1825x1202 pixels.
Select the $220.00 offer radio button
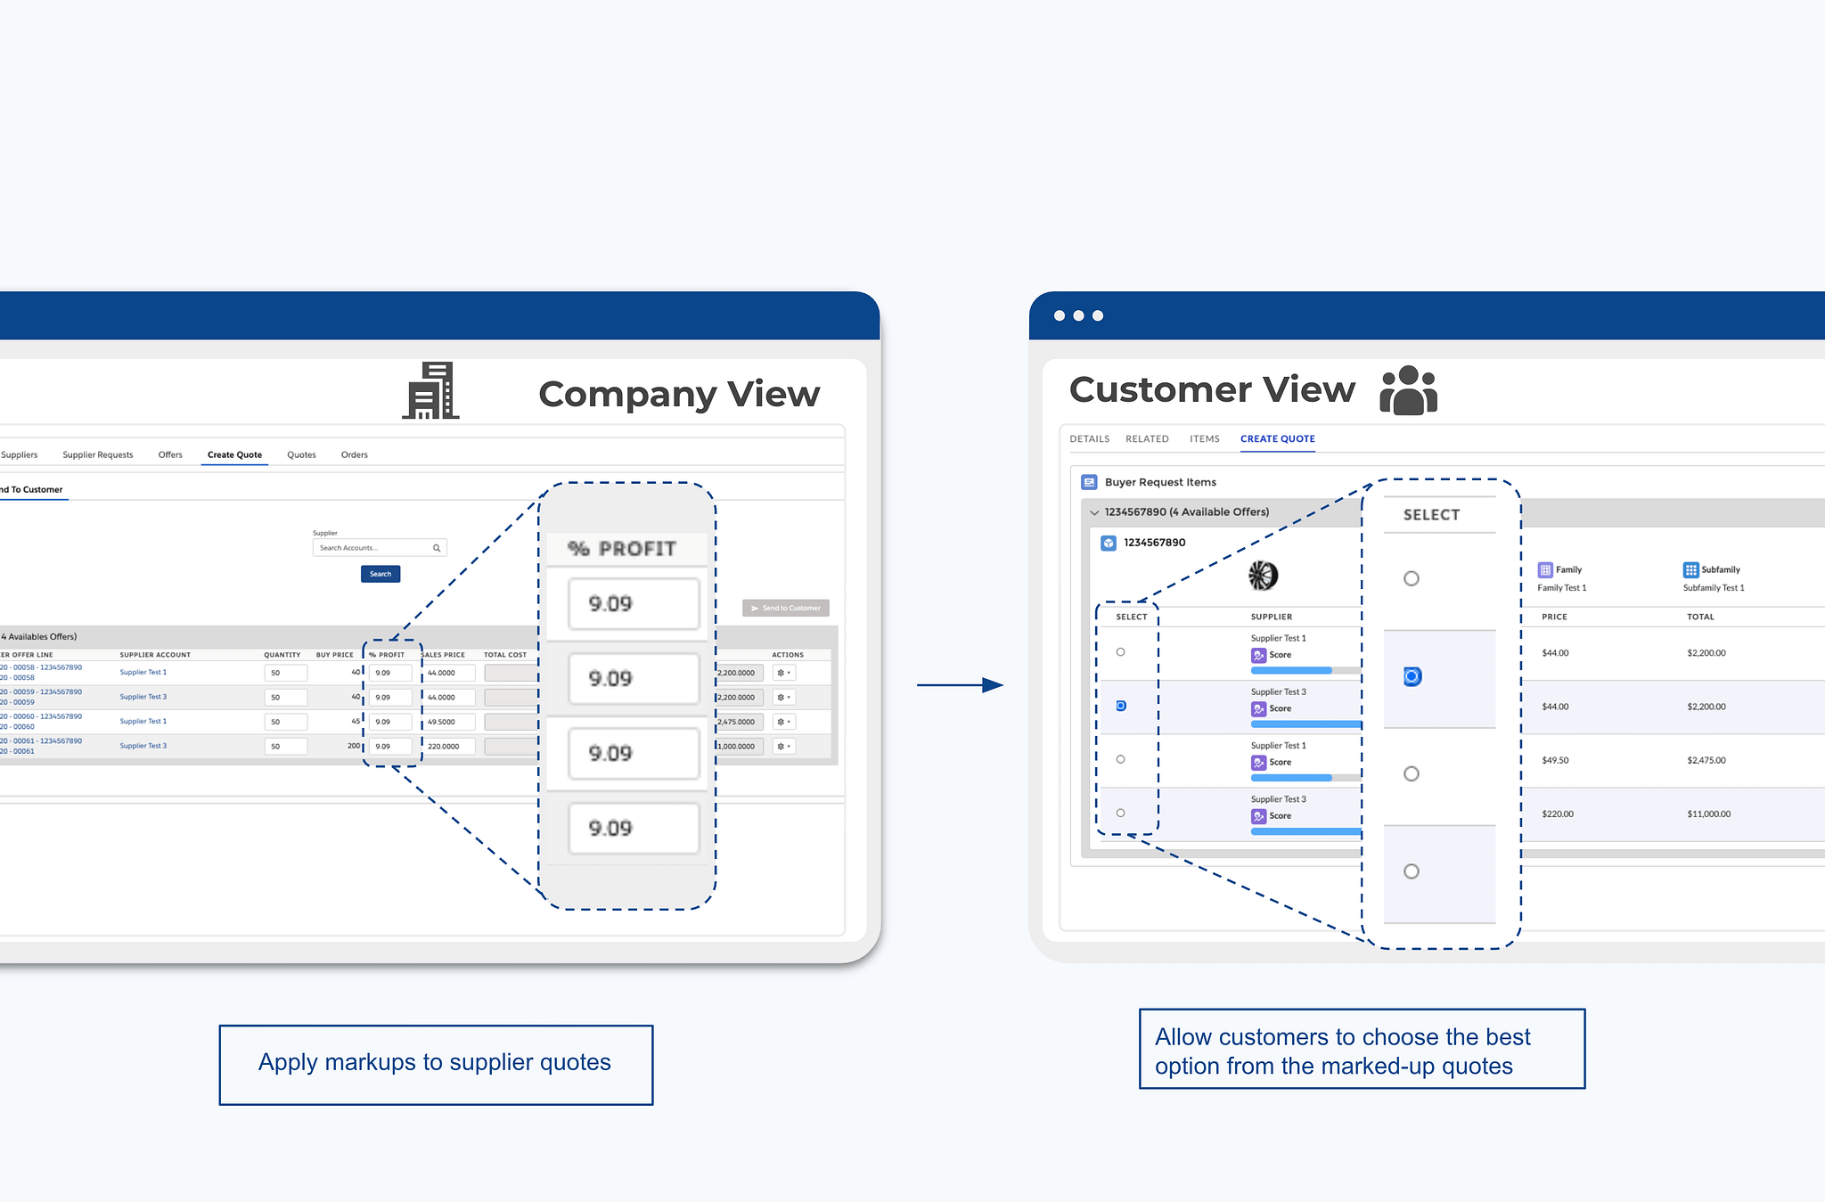point(1120,813)
